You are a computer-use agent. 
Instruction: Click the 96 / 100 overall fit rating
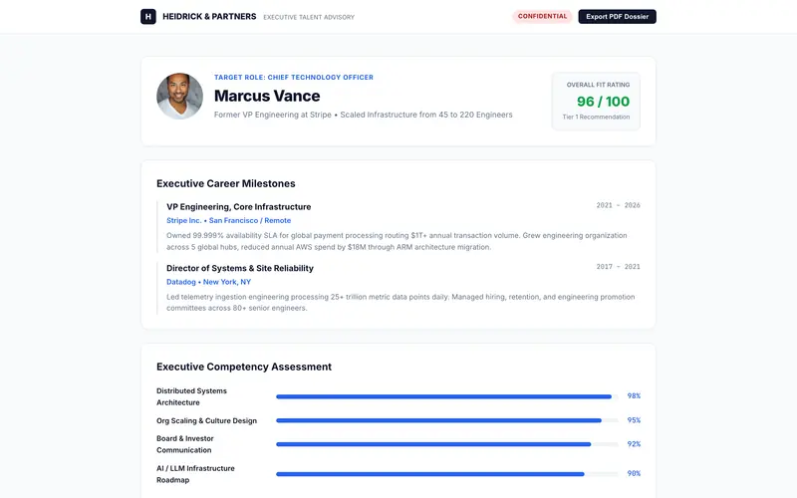[x=603, y=102]
